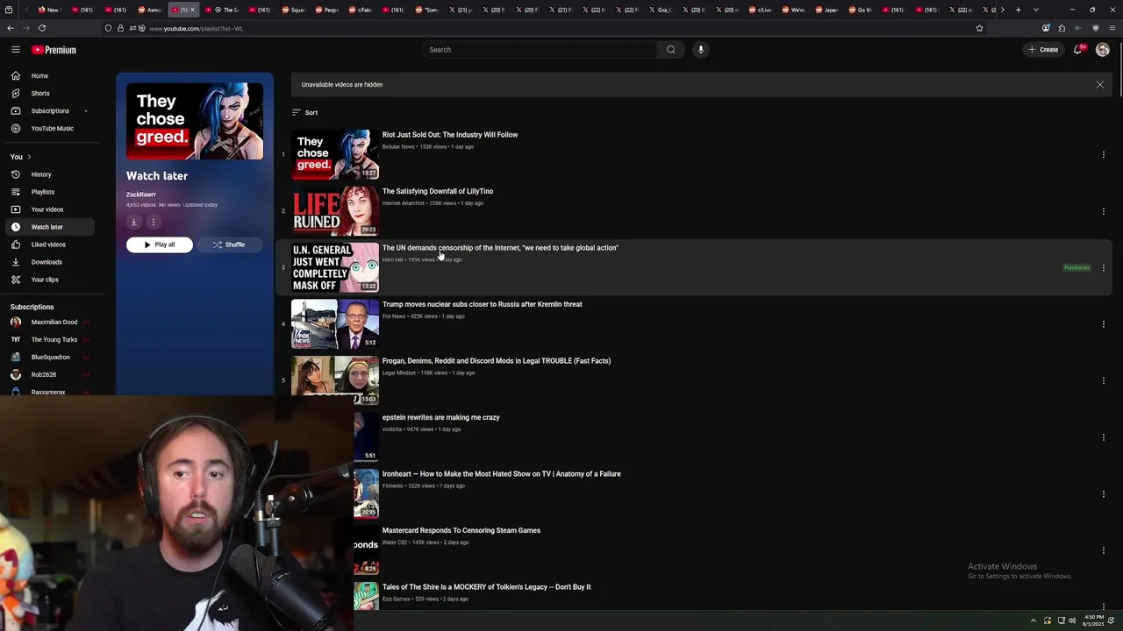Image resolution: width=1123 pixels, height=631 pixels.
Task: Click the Fundraiser badge on UN video
Action: [x=1077, y=268]
